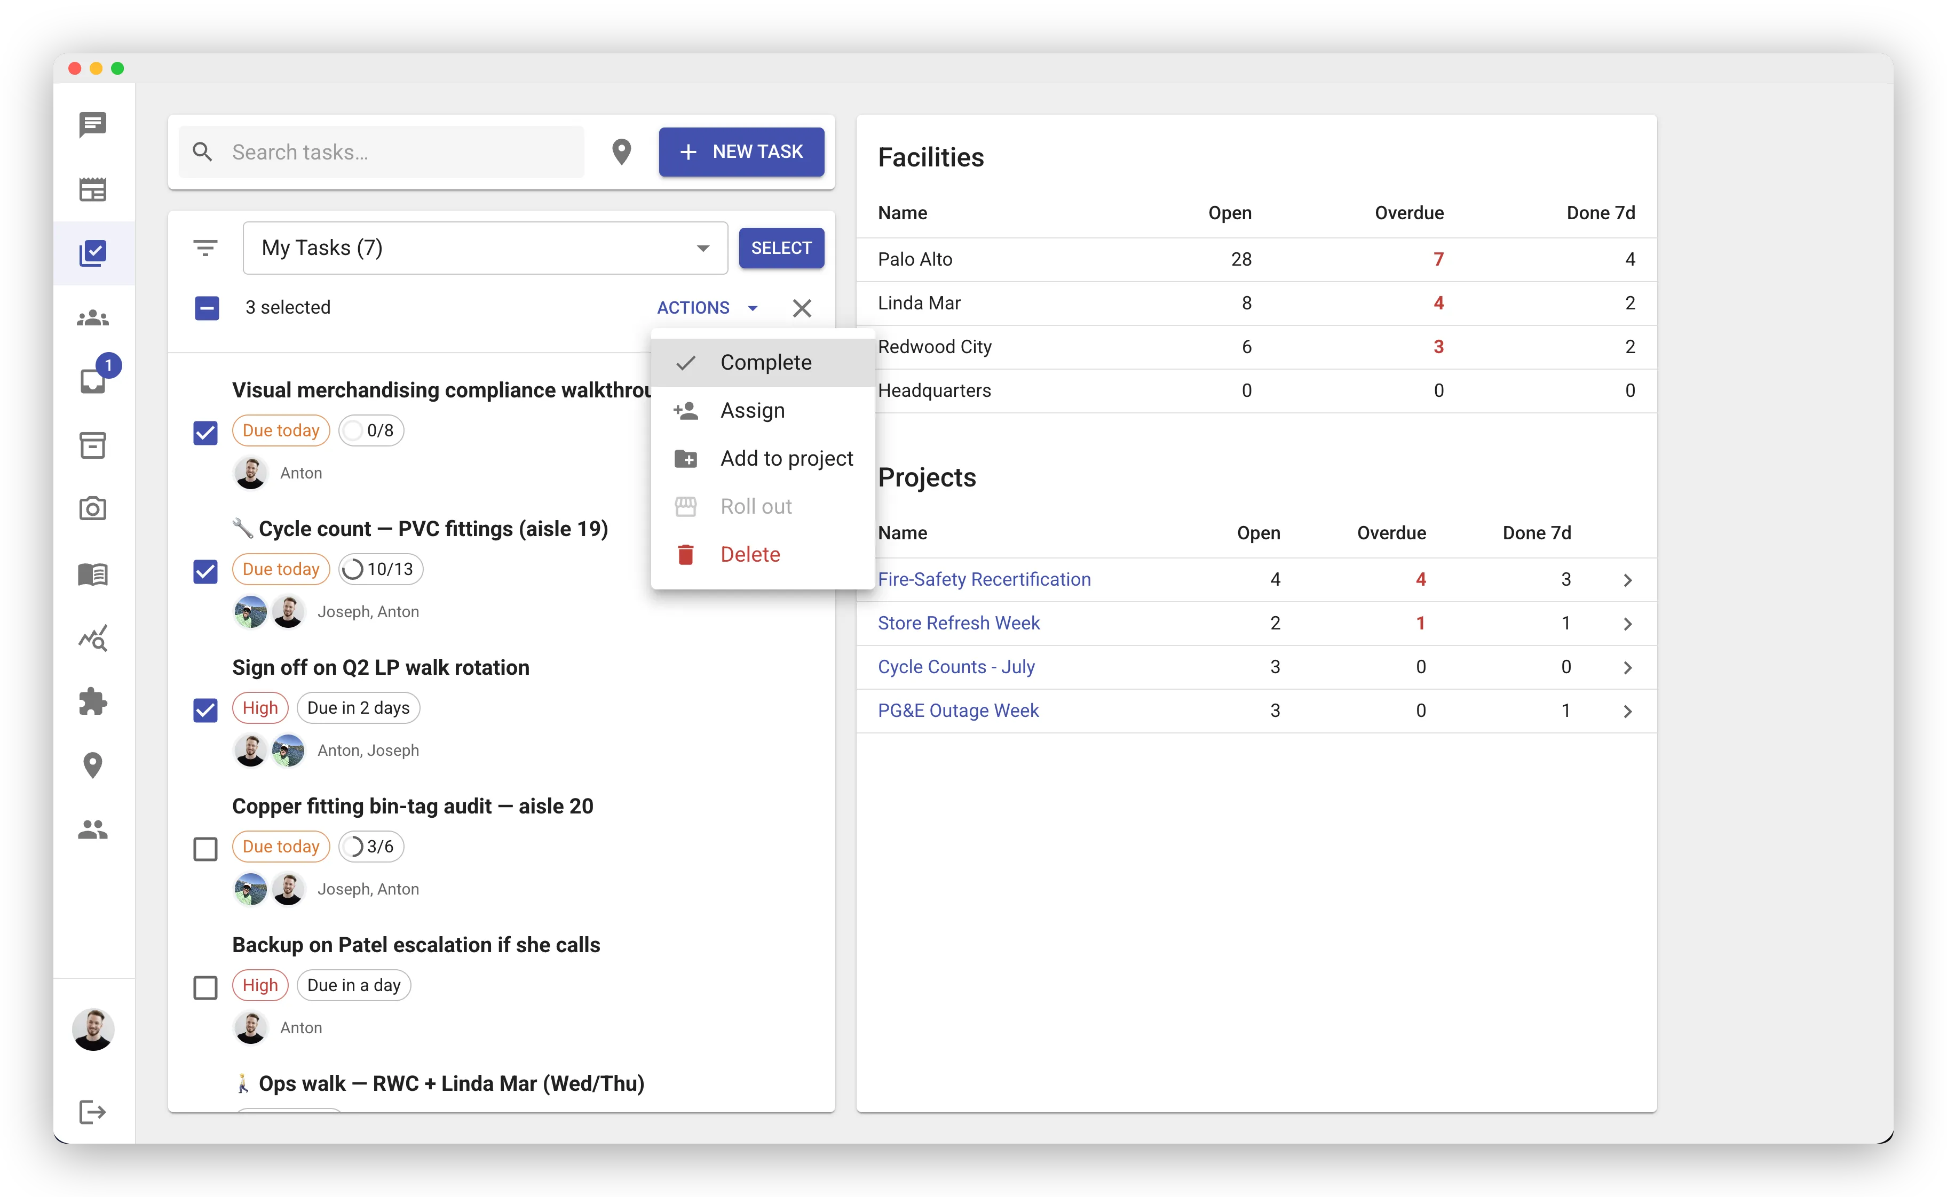Open the Backup on Patel escalation task title
The image size is (1947, 1197).
pos(416,945)
